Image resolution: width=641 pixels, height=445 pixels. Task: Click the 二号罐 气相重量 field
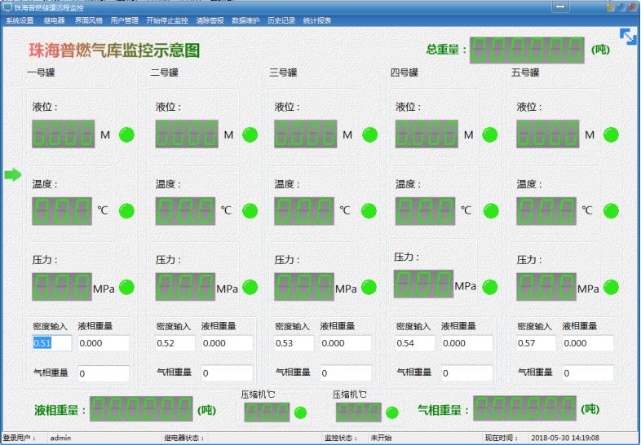pyautogui.click(x=227, y=373)
